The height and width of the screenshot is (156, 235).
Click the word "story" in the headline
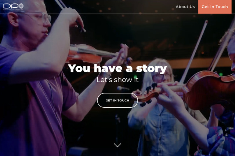tap(151, 69)
